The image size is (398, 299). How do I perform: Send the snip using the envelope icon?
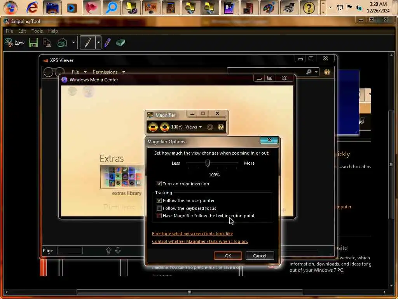[62, 42]
